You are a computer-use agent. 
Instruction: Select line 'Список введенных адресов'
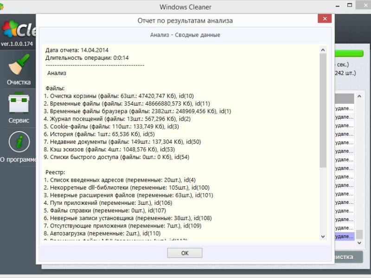pos(120,180)
